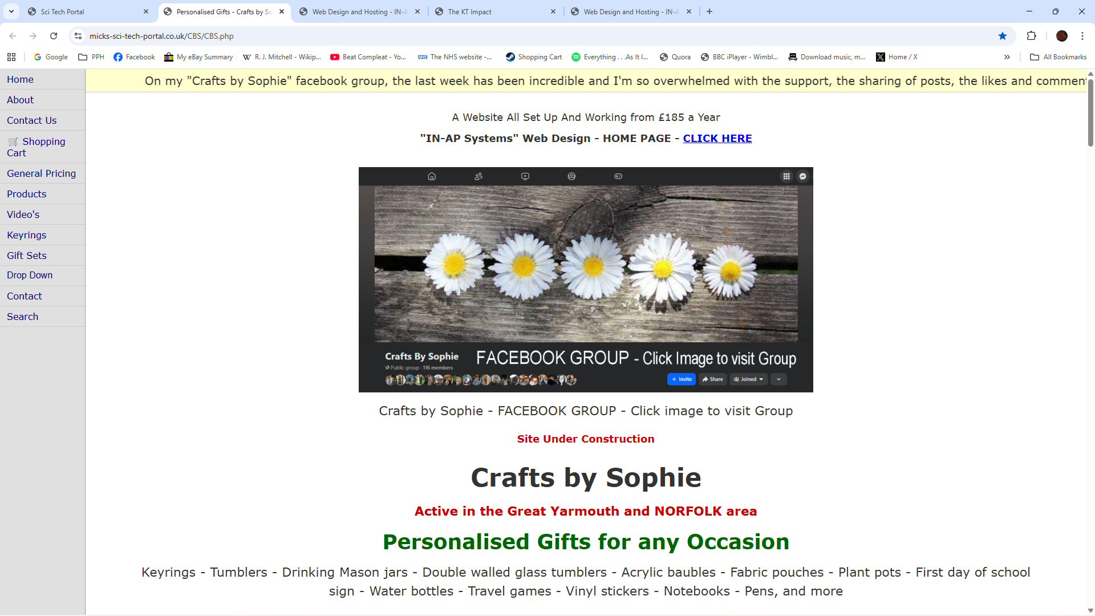Click the Home / X bookmark
Screen dimensions: 1095x616
897,57
